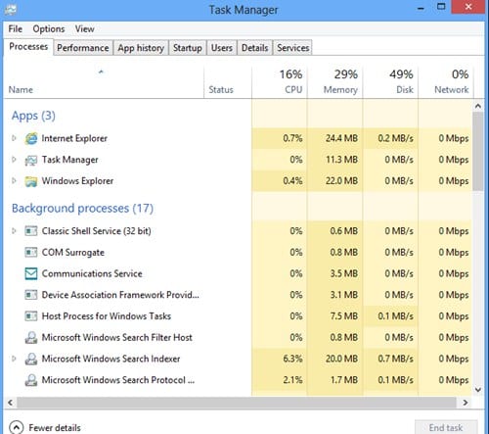This screenshot has width=489, height=434.
Task: Expand Microsoft Windows Search Indexer entry
Action: click(x=14, y=359)
